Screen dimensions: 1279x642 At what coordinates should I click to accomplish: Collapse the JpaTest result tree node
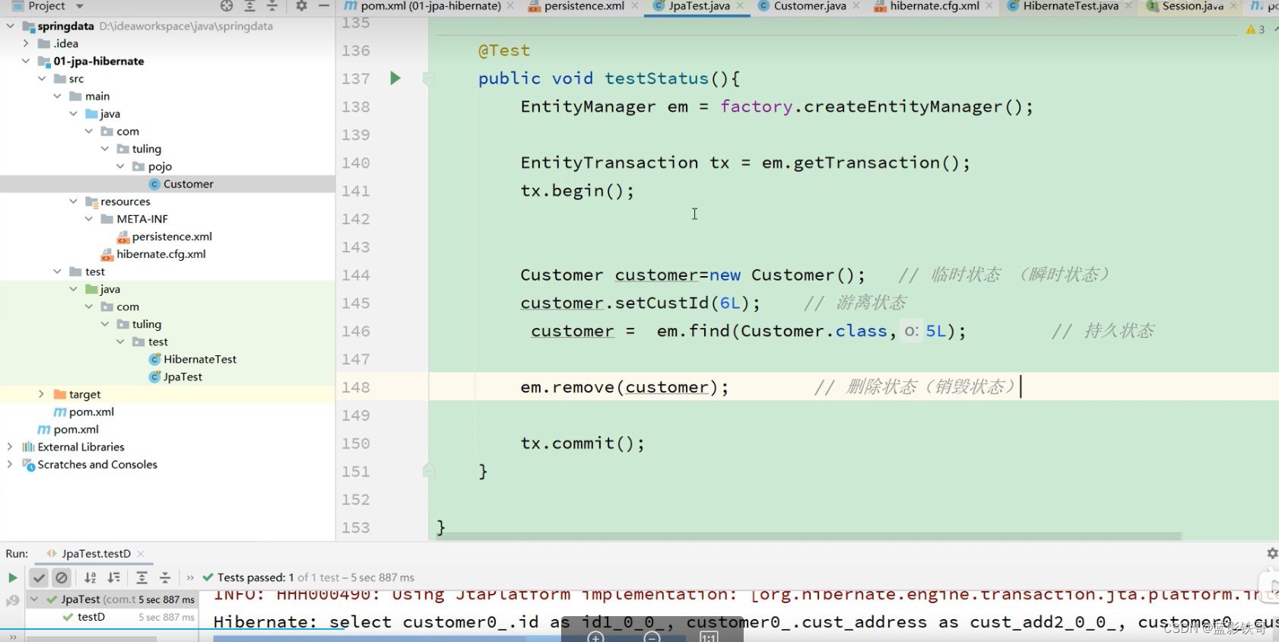click(34, 599)
